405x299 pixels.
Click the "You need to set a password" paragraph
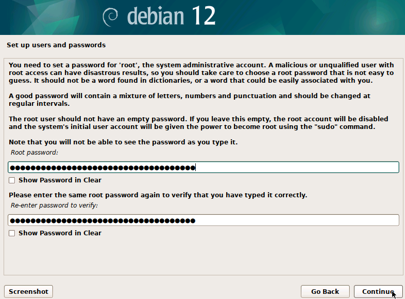point(201,73)
